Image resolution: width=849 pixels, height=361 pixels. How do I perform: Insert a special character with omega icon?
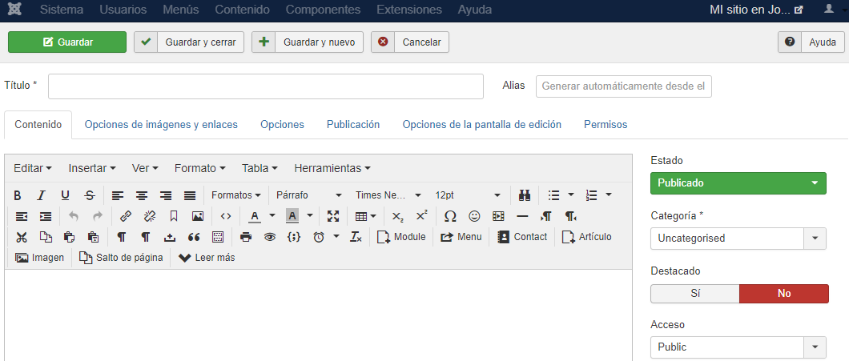coord(450,216)
